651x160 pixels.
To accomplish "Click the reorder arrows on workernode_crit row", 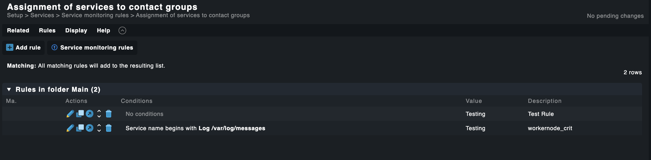I will [99, 128].
